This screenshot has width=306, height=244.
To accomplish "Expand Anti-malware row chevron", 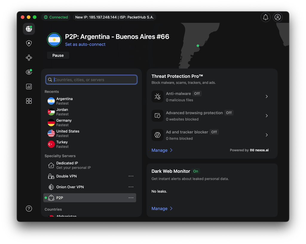I will pyautogui.click(x=267, y=96).
